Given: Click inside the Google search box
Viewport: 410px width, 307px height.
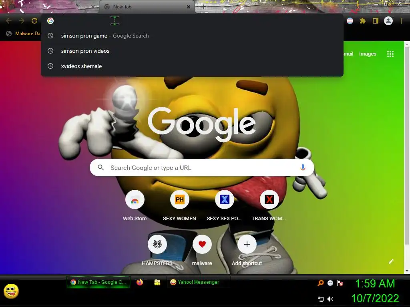Looking at the screenshot, I should (x=202, y=167).
